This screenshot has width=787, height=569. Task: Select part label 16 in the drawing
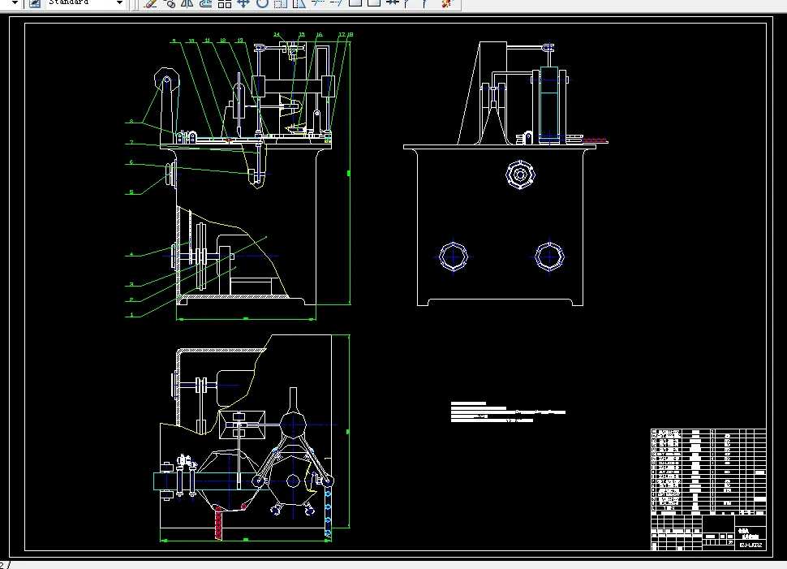coord(319,35)
